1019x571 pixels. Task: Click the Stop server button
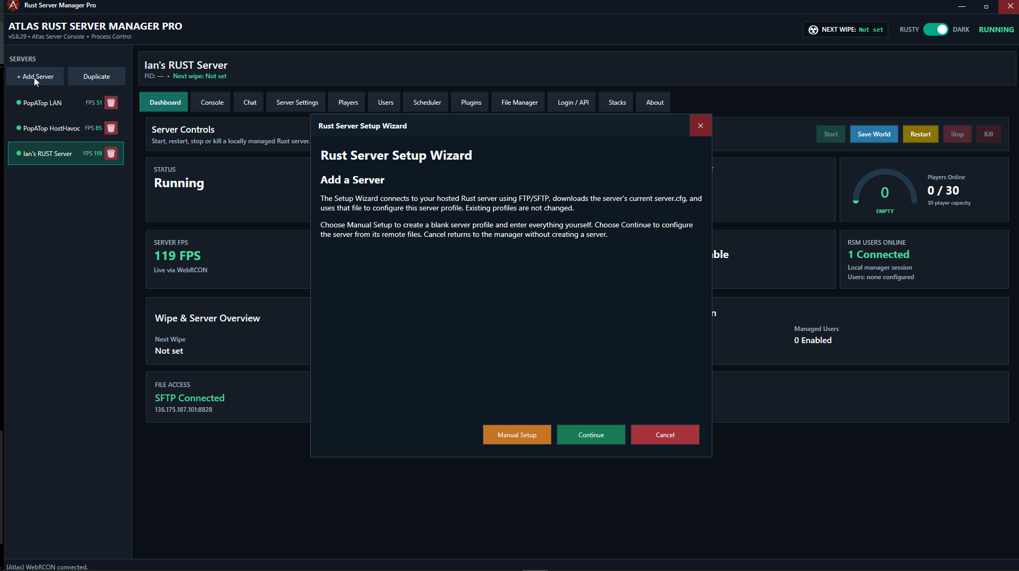[x=957, y=134]
